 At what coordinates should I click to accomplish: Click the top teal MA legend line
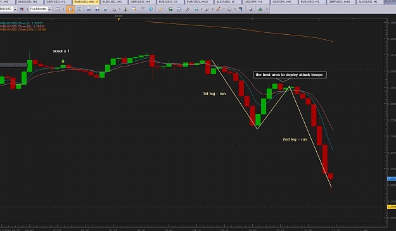pyautogui.click(x=21, y=23)
